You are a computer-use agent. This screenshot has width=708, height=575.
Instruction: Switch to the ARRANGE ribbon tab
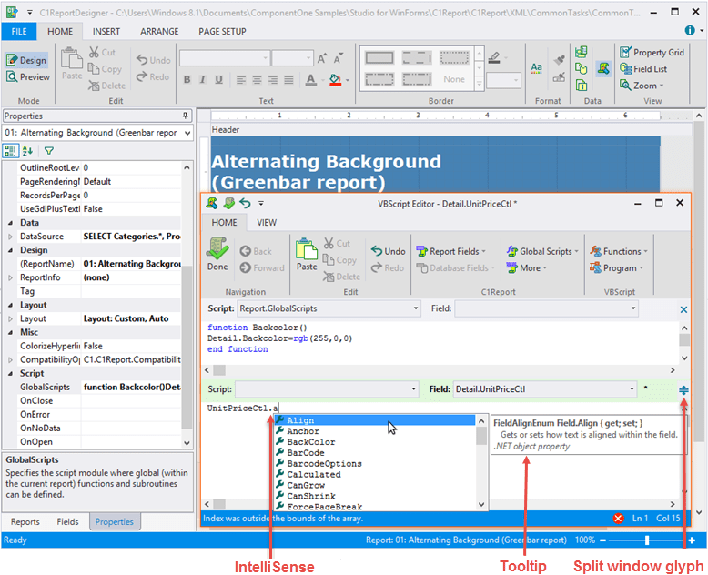[x=159, y=32]
